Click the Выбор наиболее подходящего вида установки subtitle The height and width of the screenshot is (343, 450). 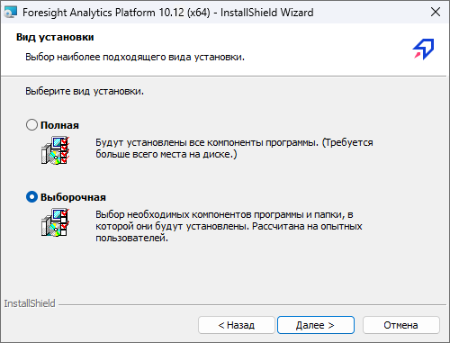135,57
